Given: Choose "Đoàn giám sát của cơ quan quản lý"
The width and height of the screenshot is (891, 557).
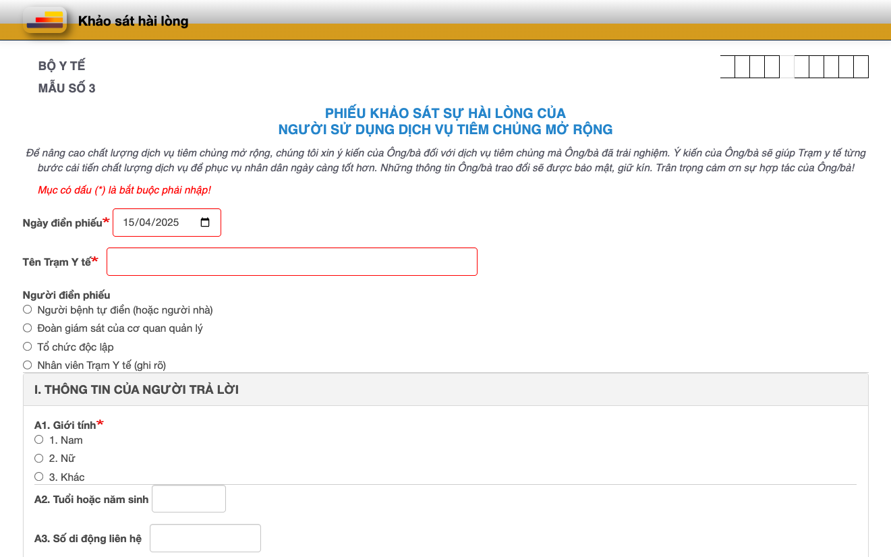Looking at the screenshot, I should pos(28,328).
